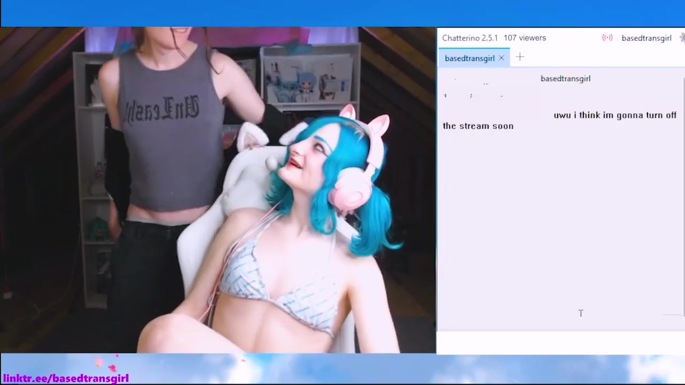Viewport: 685px width, 385px height.
Task: Click the 107 viewers count
Action: pos(524,38)
